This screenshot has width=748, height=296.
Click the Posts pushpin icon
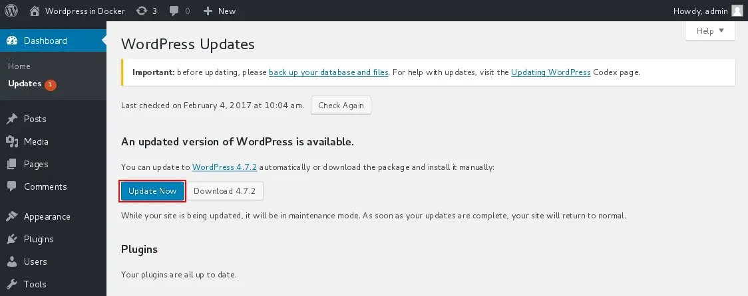(12, 119)
